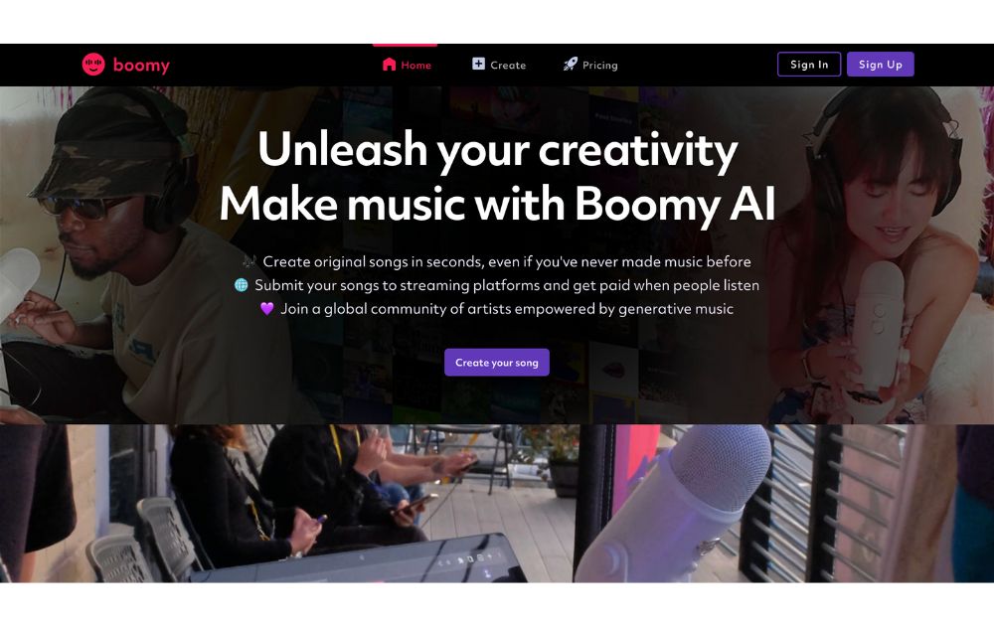Click the Unleash your creativity headline
994x626 pixels.
point(498,149)
